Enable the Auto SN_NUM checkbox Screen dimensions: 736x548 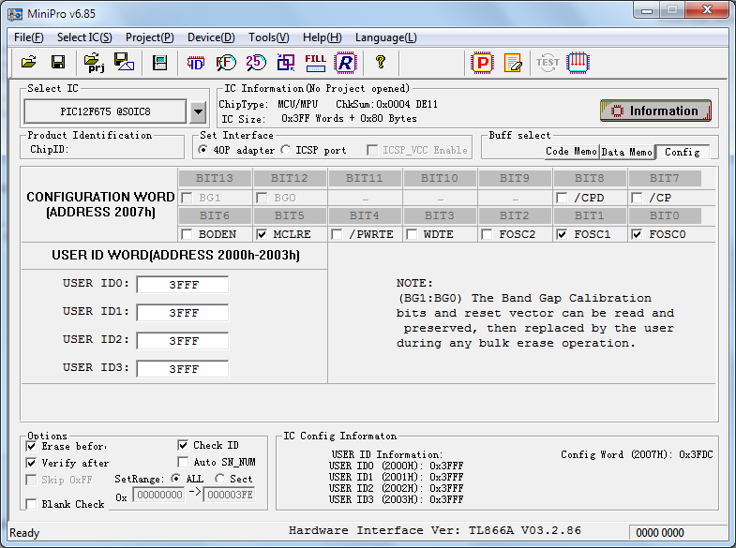click(x=183, y=462)
